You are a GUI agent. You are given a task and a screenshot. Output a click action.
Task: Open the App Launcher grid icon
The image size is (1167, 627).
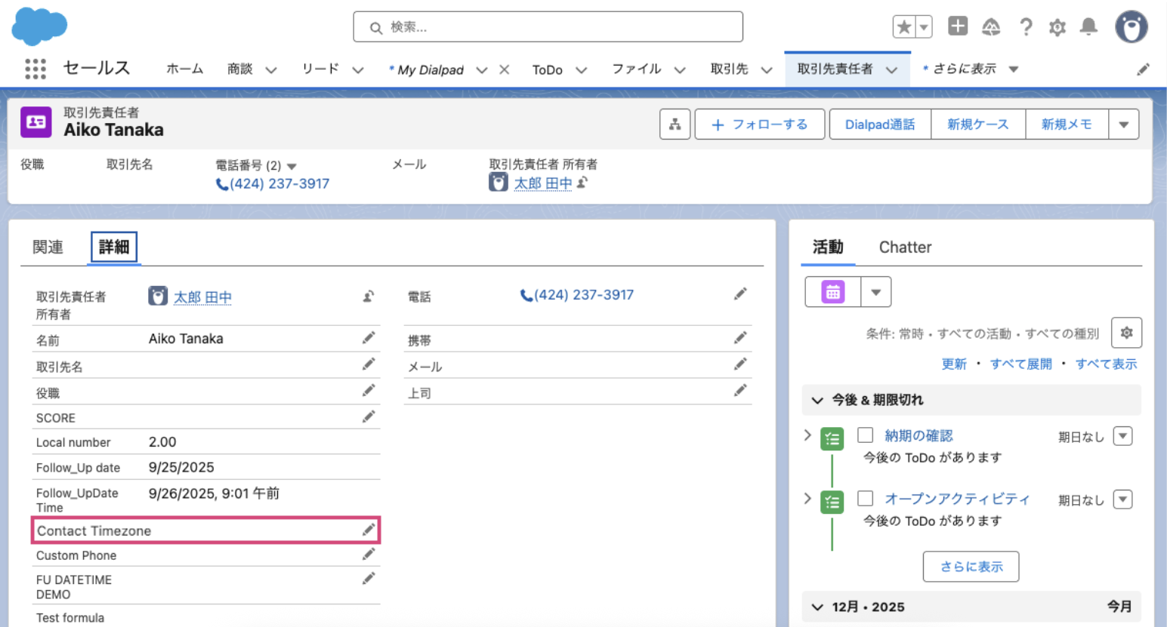35,69
